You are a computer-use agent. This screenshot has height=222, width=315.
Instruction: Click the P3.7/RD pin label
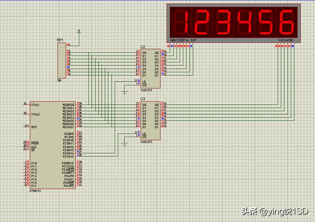click(69, 186)
